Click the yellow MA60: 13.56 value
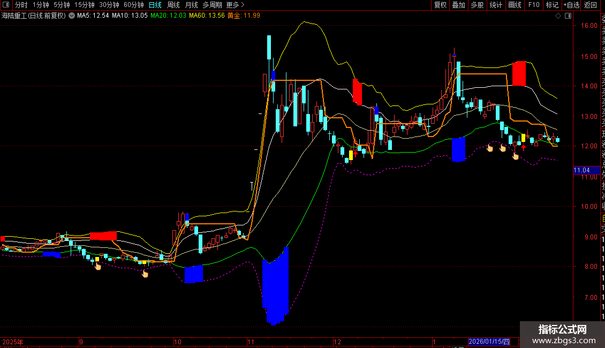 coord(207,16)
